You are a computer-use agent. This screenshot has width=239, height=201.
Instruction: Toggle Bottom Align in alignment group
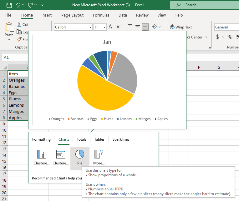click(145, 27)
